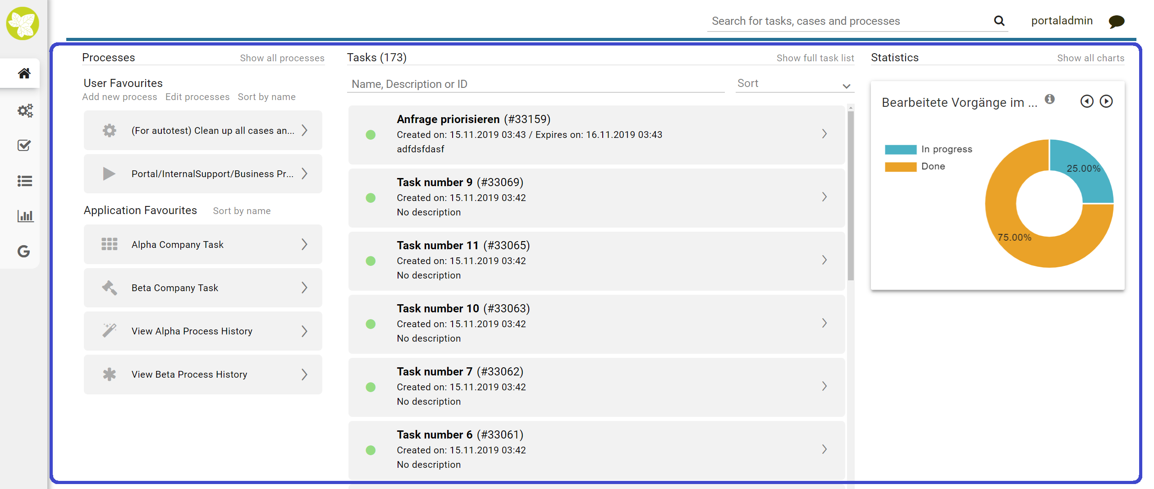Click magic wand icon of View Alpha Process History
Screen dimensions: 1154x489
(109, 331)
